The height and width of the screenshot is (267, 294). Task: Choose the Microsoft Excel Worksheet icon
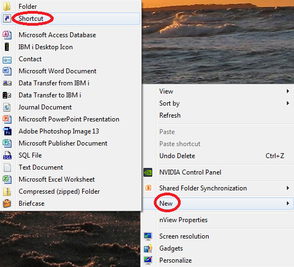7,179
